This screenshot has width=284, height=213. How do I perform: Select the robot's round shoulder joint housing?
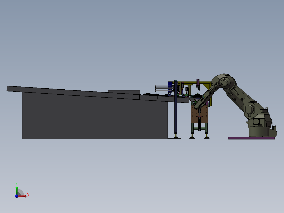point(224,83)
